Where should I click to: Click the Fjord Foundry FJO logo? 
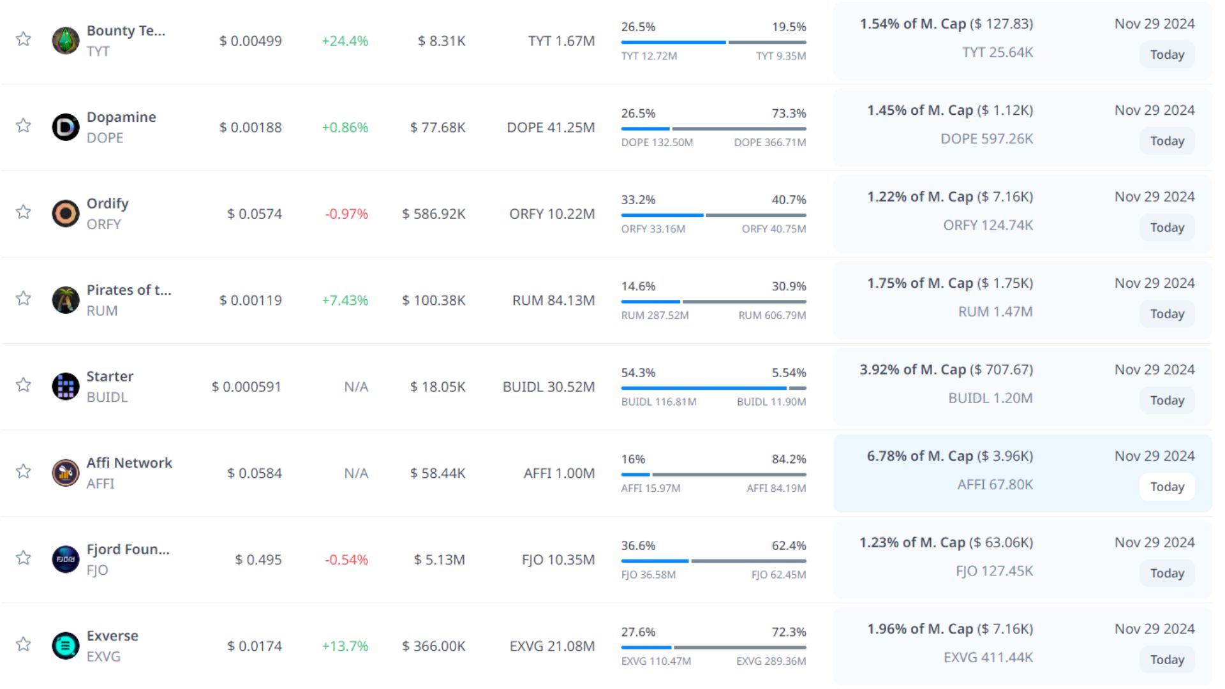tap(65, 559)
